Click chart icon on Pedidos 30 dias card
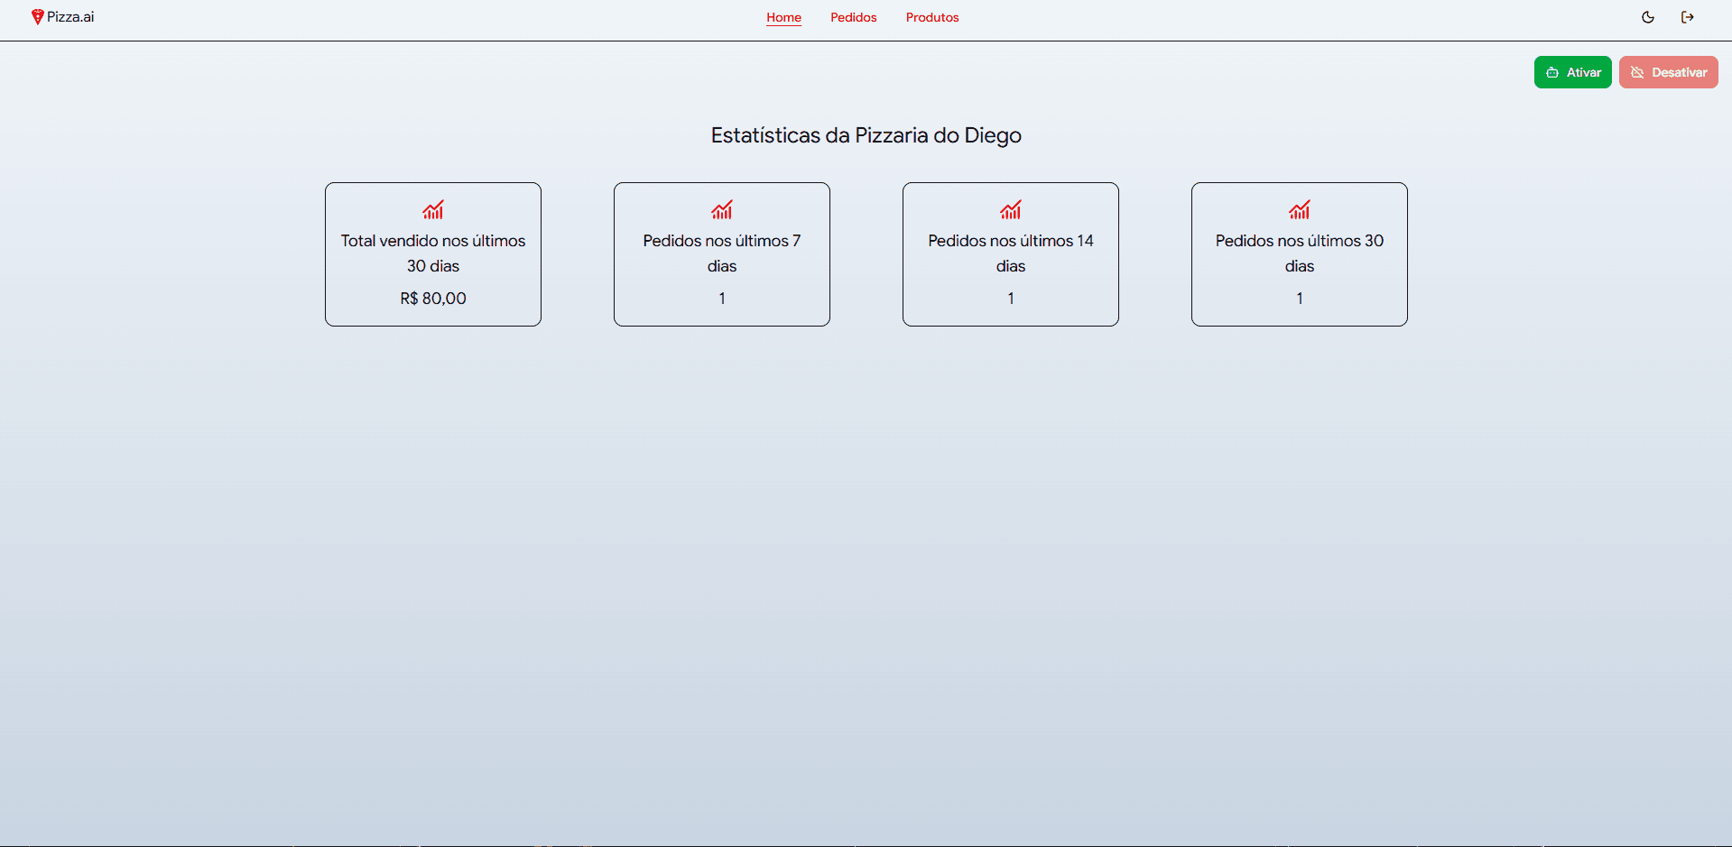 coord(1300,210)
